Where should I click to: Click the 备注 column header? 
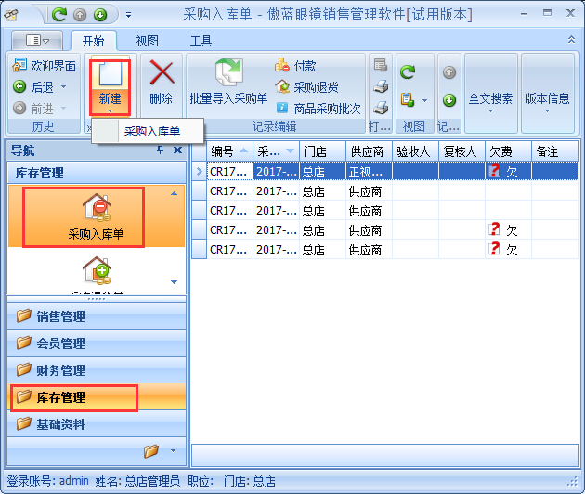[554, 151]
